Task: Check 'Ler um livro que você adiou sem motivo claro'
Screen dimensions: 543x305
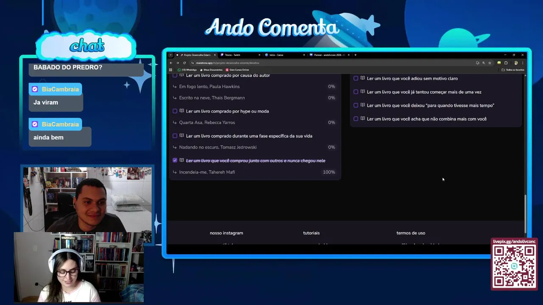Action: point(356,78)
